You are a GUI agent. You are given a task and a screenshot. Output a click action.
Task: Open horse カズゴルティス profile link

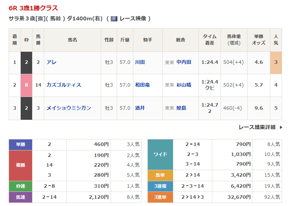coord(64,85)
